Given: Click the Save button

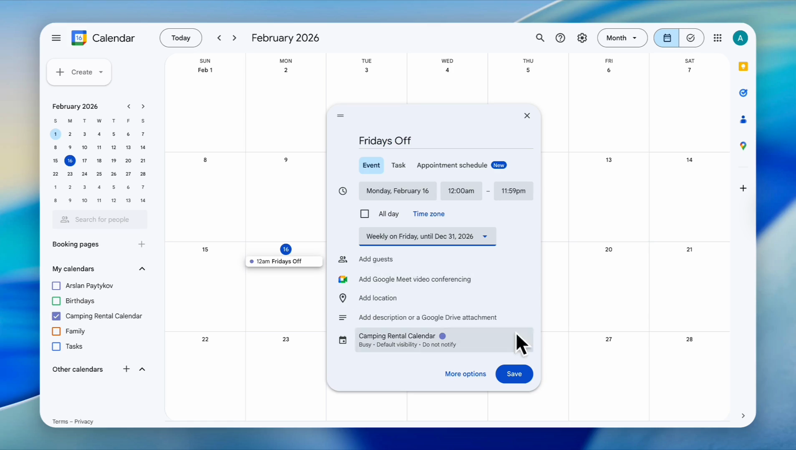Looking at the screenshot, I should [x=514, y=374].
